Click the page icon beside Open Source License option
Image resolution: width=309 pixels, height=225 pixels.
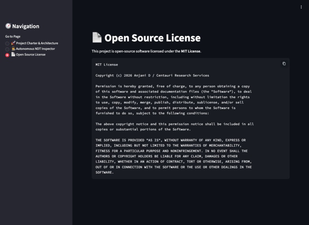pyautogui.click(x=13, y=54)
